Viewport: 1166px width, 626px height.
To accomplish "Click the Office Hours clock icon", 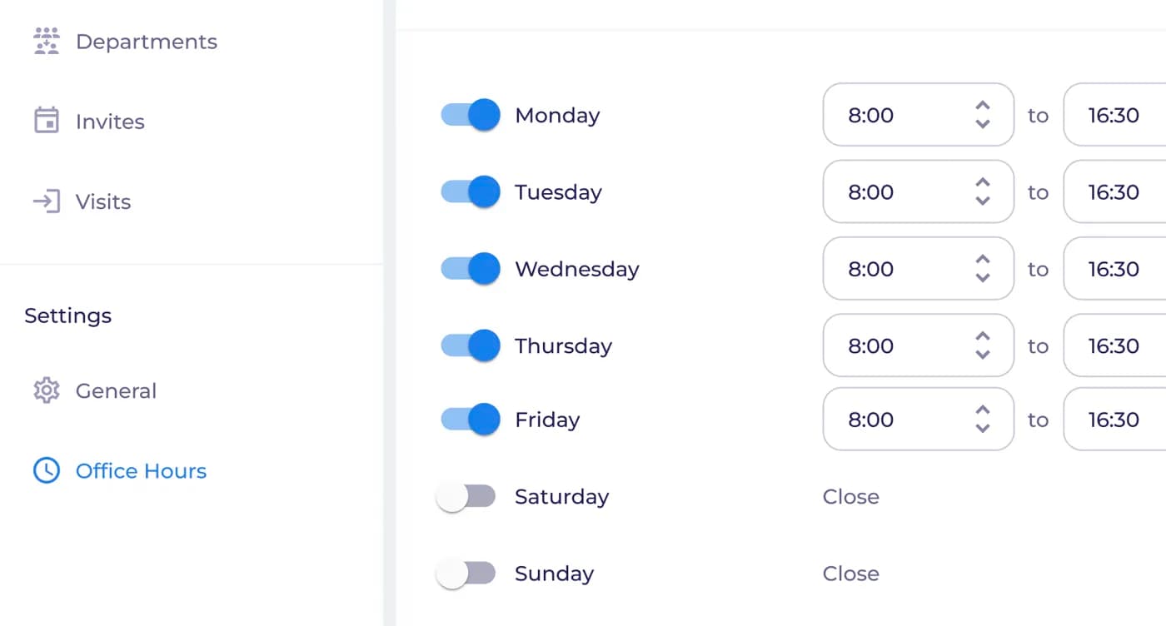I will (47, 470).
